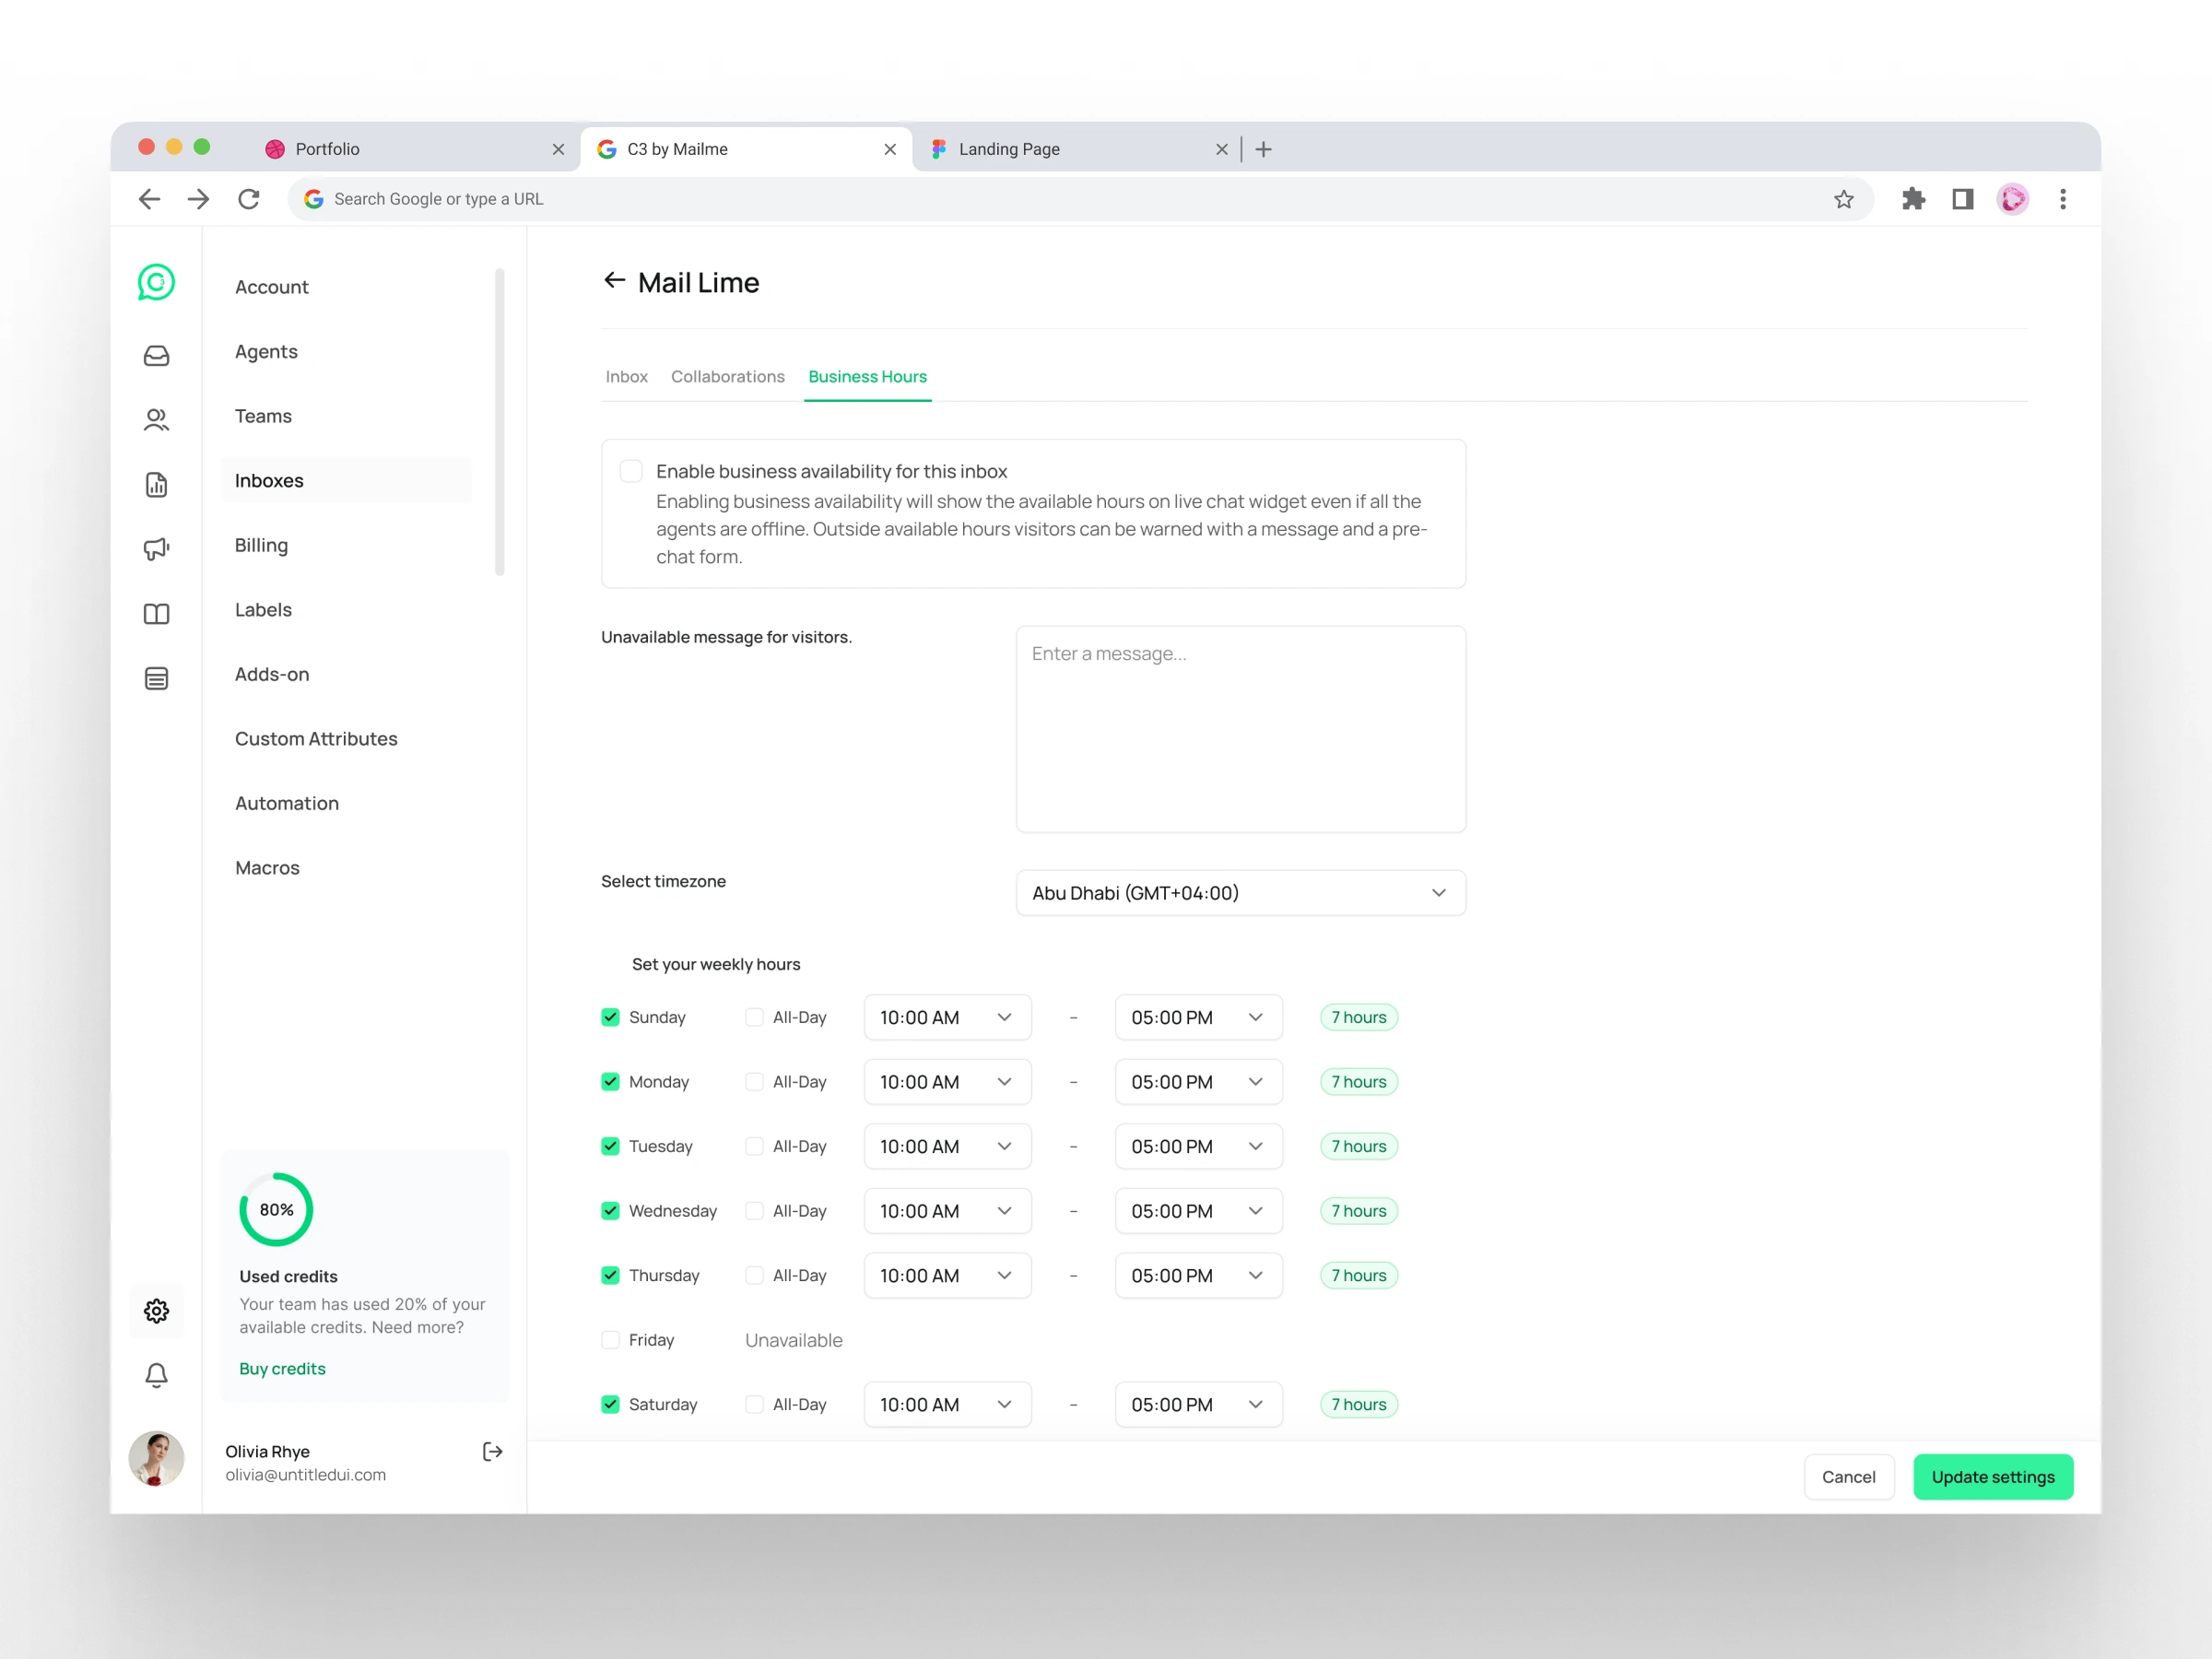The width and height of the screenshot is (2212, 1659).
Task: Open the inbox icon in the left sidebar
Action: pyautogui.click(x=157, y=355)
